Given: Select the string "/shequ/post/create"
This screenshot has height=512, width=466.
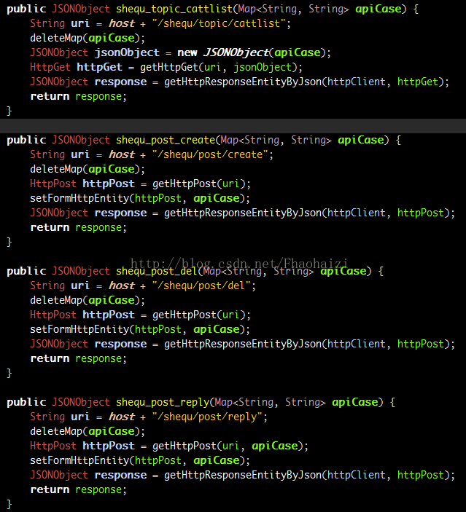Looking at the screenshot, I should pyautogui.click(x=210, y=154).
